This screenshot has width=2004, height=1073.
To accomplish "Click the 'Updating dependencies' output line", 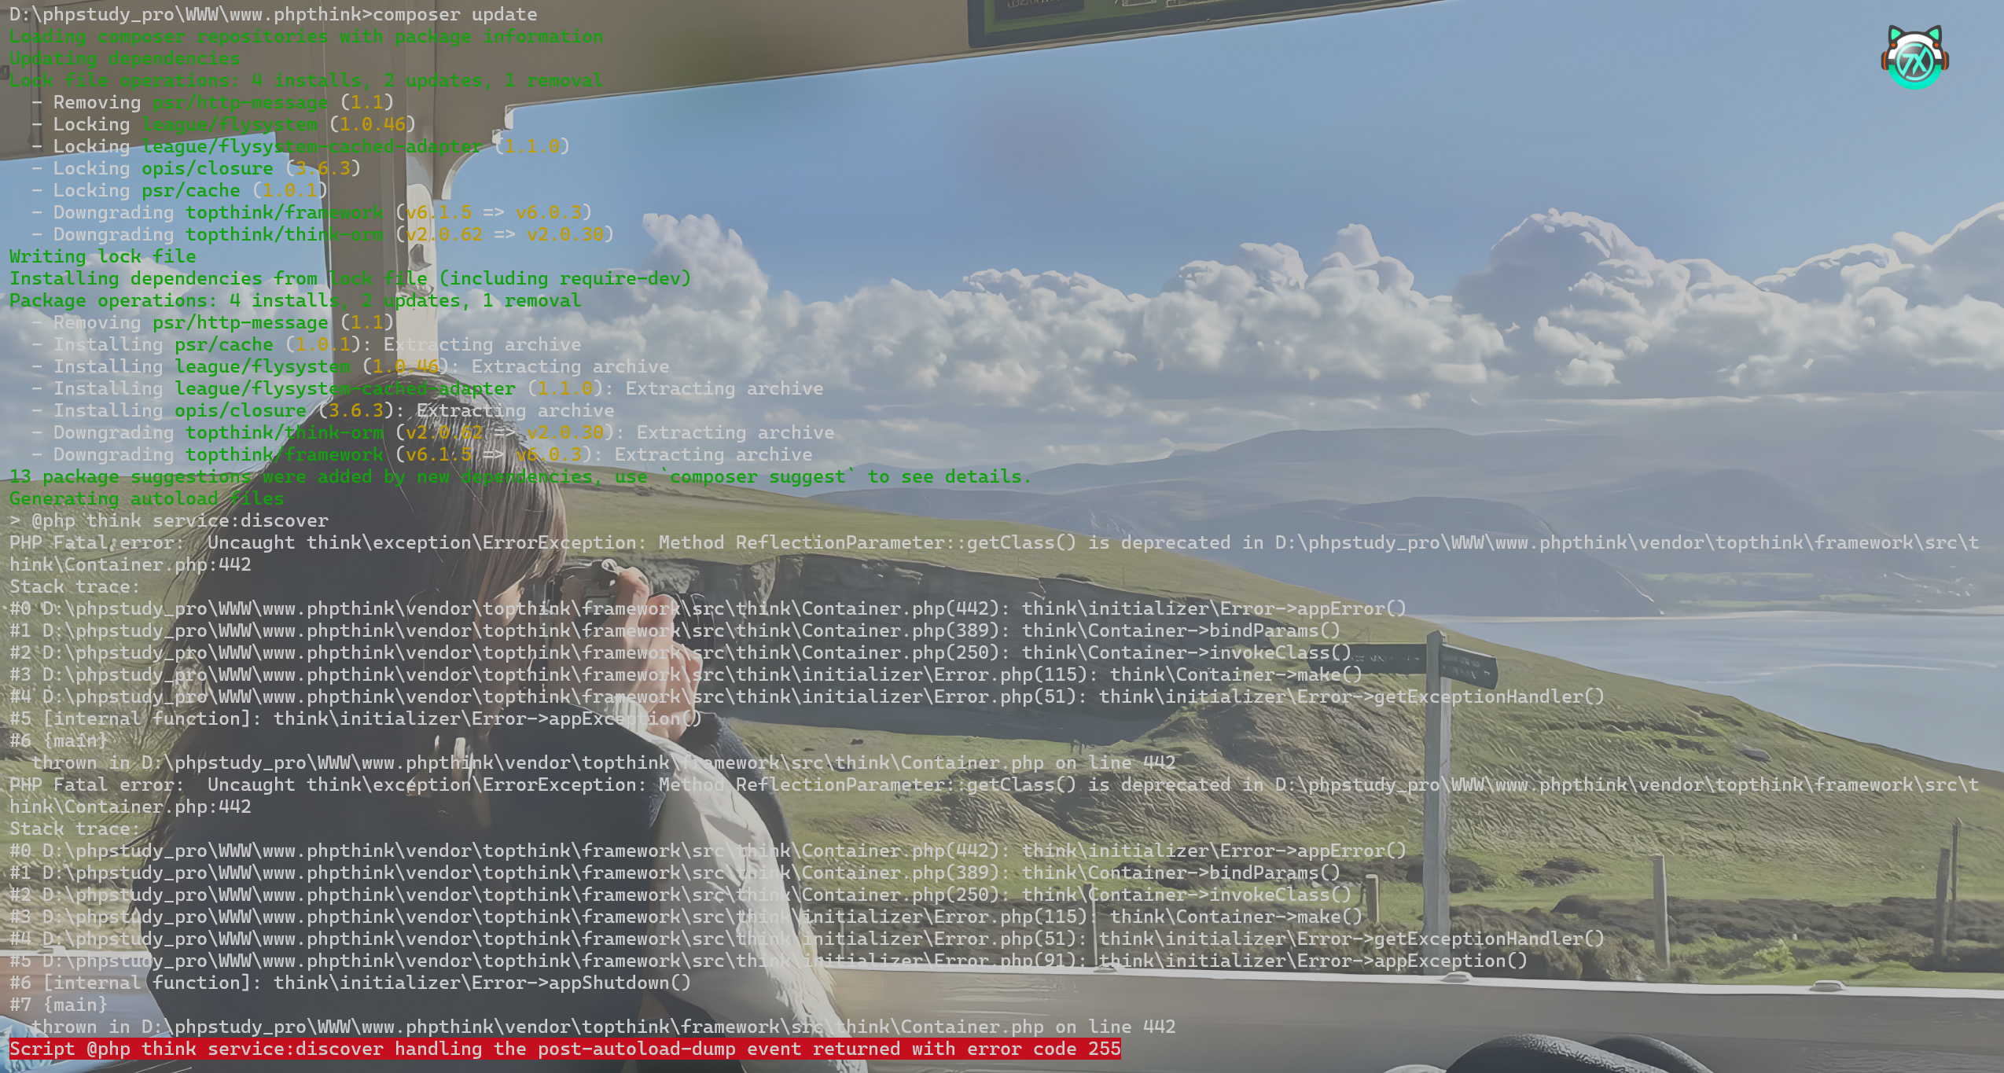I will pos(124,58).
